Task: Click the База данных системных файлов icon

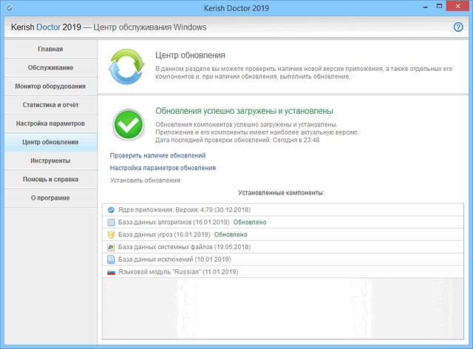Action: tap(111, 247)
